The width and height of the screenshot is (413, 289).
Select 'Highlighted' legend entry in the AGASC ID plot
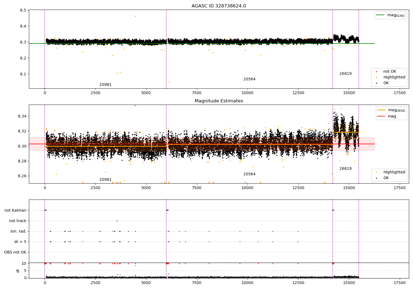pyautogui.click(x=394, y=77)
